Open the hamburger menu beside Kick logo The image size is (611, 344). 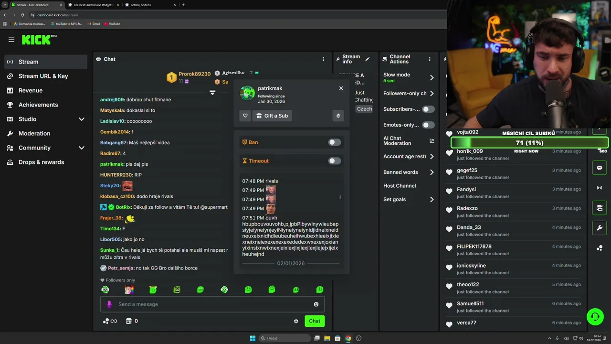pos(11,40)
